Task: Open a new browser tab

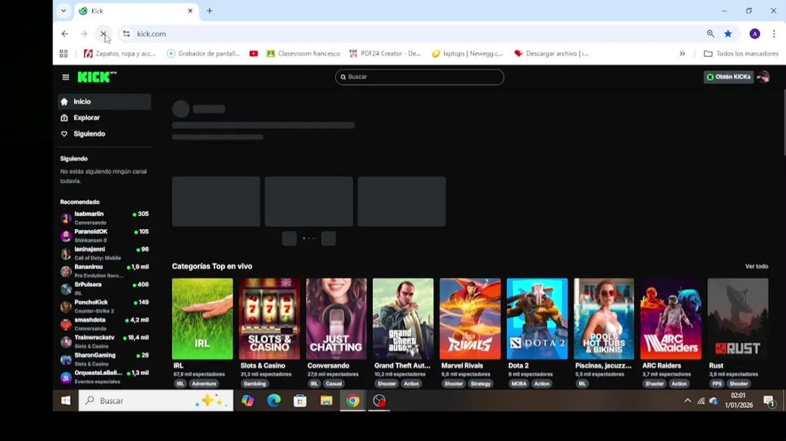Action: [209, 10]
